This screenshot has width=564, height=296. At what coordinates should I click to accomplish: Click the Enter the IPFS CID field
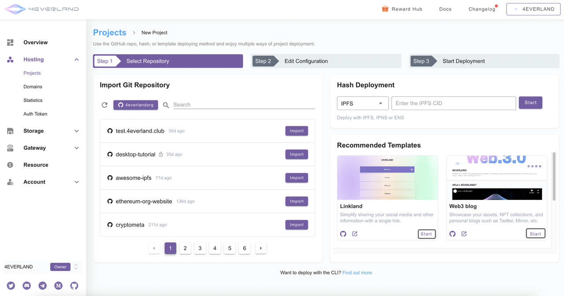(453, 104)
